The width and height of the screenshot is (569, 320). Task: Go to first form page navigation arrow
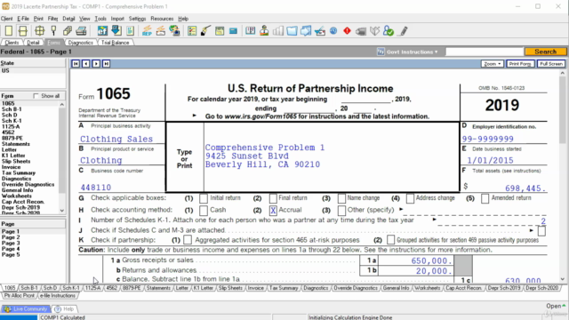click(x=76, y=64)
